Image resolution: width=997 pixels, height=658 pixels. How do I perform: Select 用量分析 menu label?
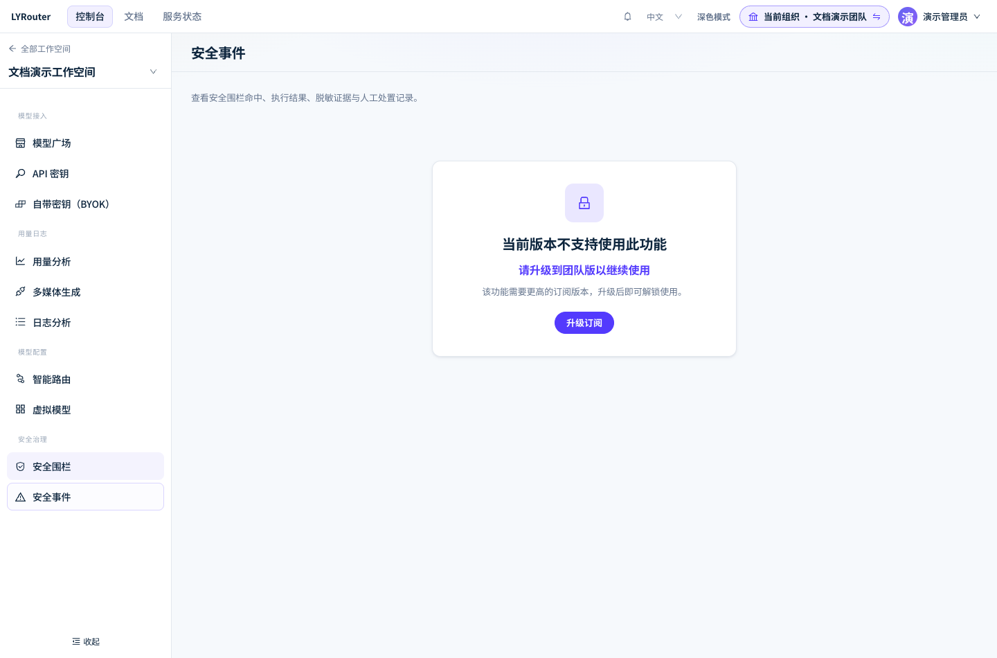pyautogui.click(x=52, y=262)
